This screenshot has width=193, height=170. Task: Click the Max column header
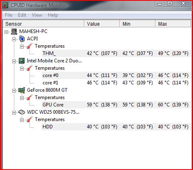click(173, 24)
